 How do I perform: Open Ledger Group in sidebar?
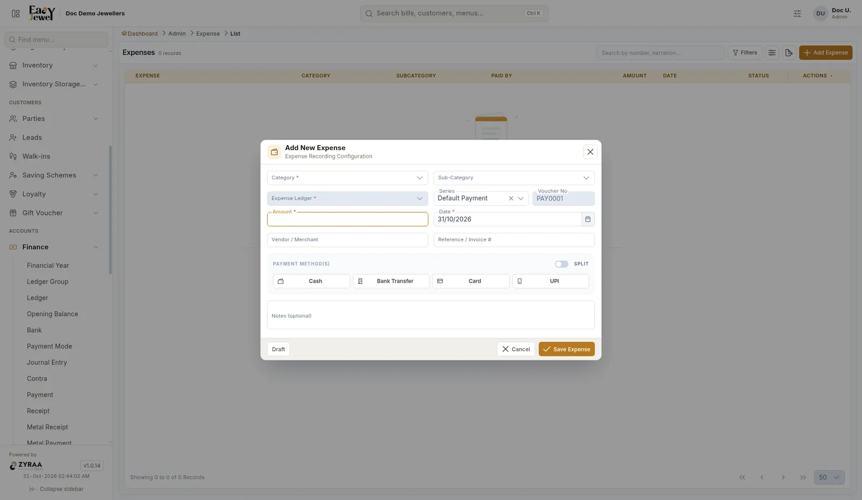tap(47, 282)
